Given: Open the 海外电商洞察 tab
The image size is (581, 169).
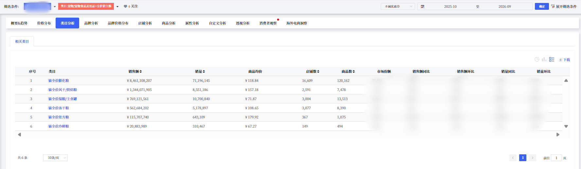Looking at the screenshot, I should click(x=297, y=23).
